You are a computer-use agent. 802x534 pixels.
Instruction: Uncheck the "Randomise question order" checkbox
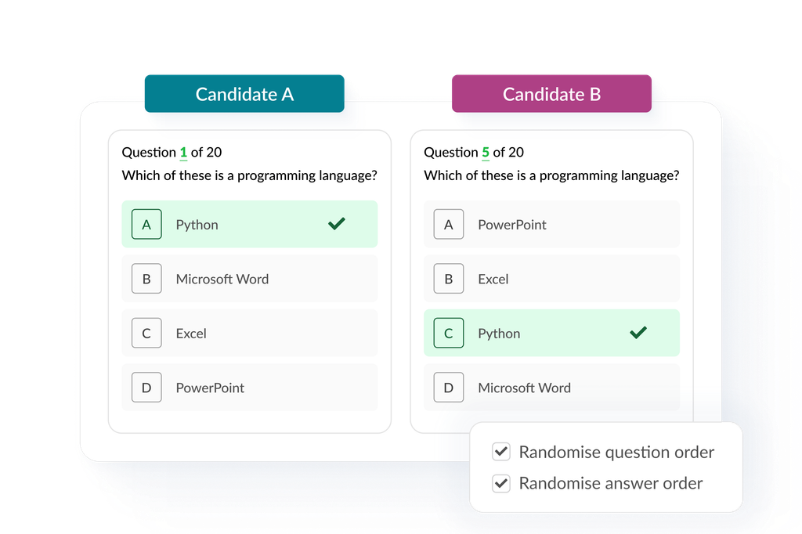(502, 452)
